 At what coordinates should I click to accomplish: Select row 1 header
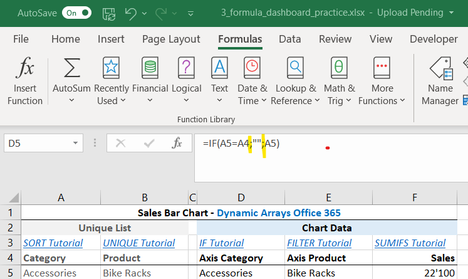(11, 213)
